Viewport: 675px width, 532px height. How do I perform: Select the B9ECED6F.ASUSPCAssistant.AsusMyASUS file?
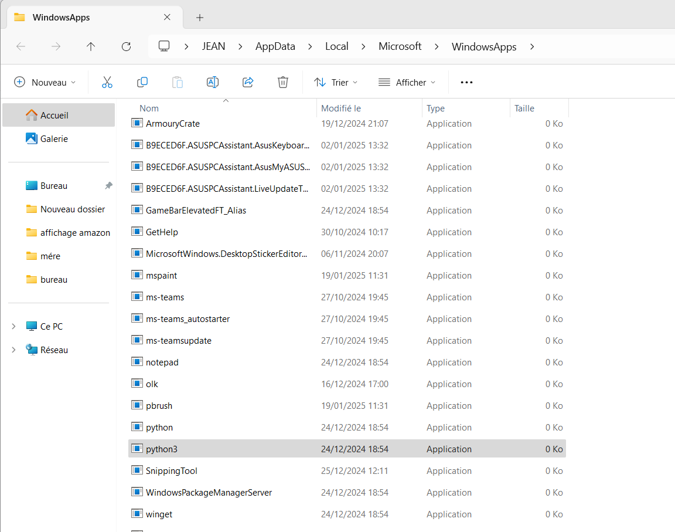[x=228, y=167]
